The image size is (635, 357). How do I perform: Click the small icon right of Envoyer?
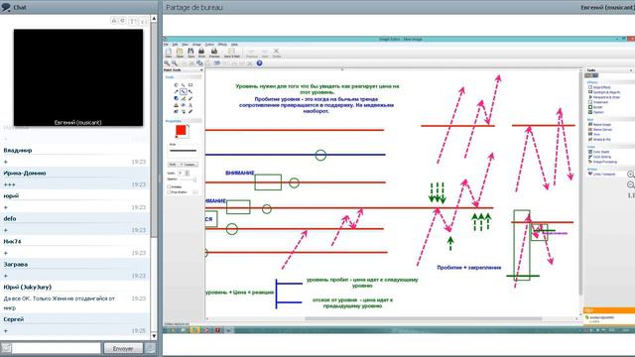150,348
